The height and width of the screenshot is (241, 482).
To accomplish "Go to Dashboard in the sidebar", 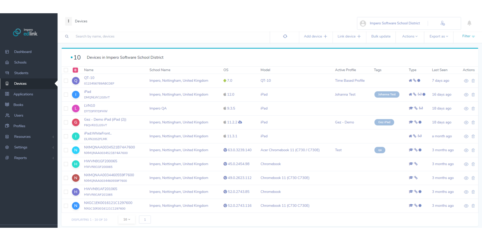I will [23, 52].
